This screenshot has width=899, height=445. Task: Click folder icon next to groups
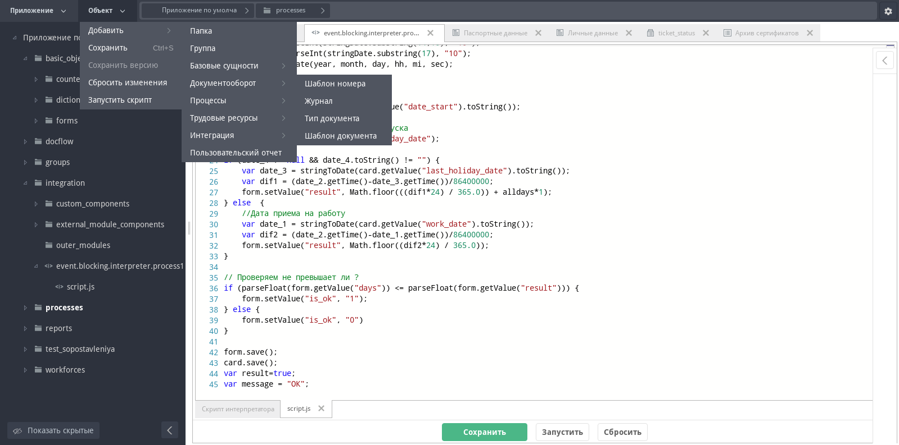tap(38, 162)
